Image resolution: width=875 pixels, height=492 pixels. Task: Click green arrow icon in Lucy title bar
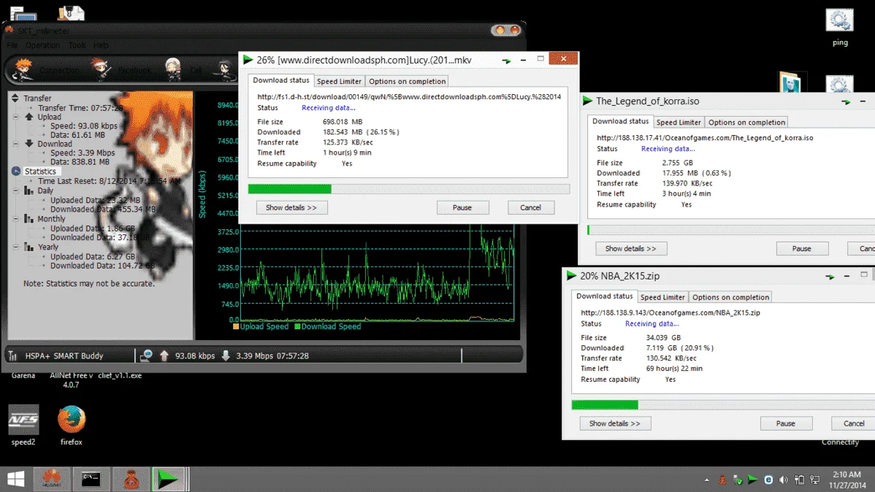(506, 61)
